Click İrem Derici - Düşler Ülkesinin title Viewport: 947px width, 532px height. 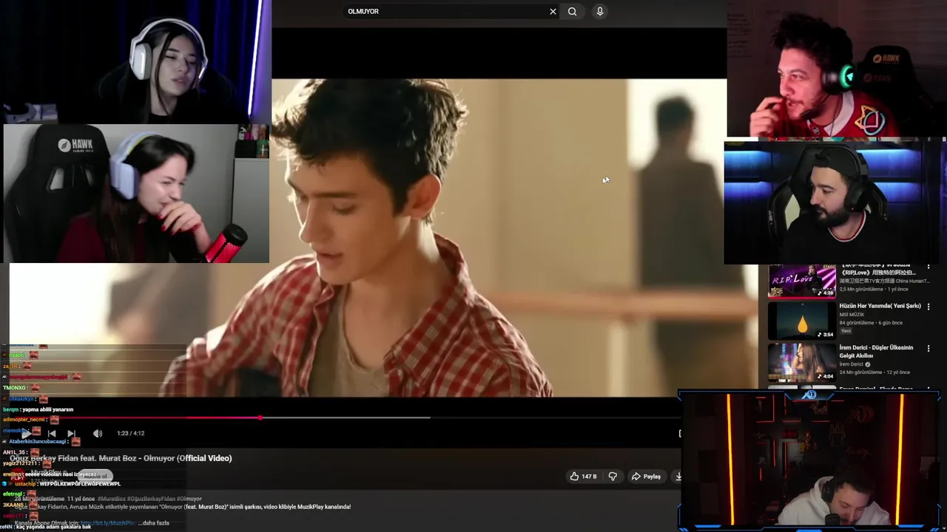[x=876, y=352]
